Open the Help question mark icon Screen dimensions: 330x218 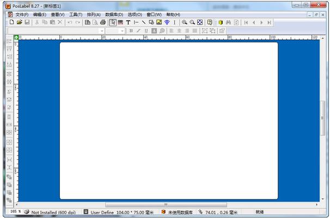210,22
